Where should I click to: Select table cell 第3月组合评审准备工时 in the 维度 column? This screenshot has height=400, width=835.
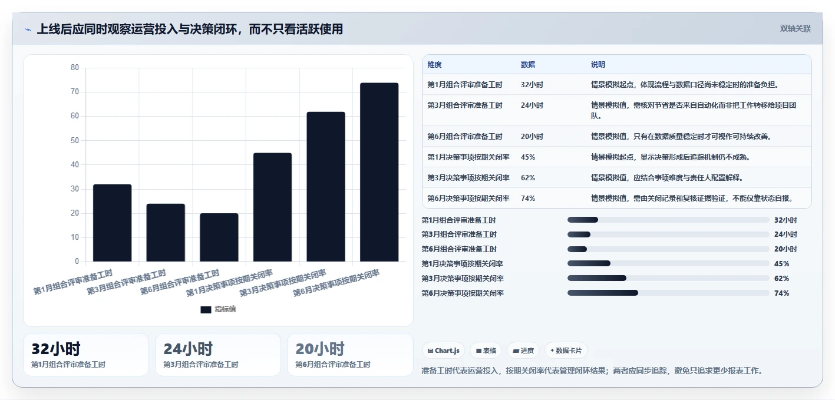465,105
